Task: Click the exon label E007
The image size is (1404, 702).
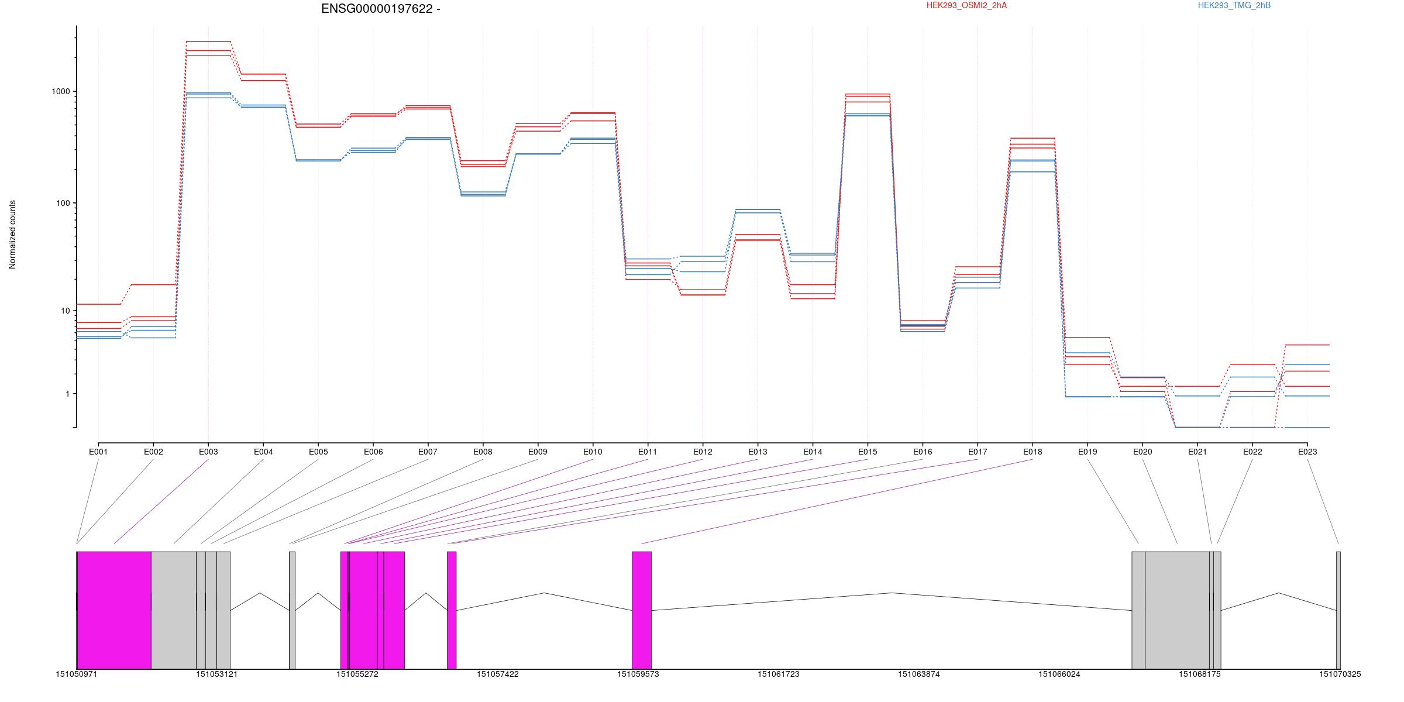Action: click(x=428, y=452)
